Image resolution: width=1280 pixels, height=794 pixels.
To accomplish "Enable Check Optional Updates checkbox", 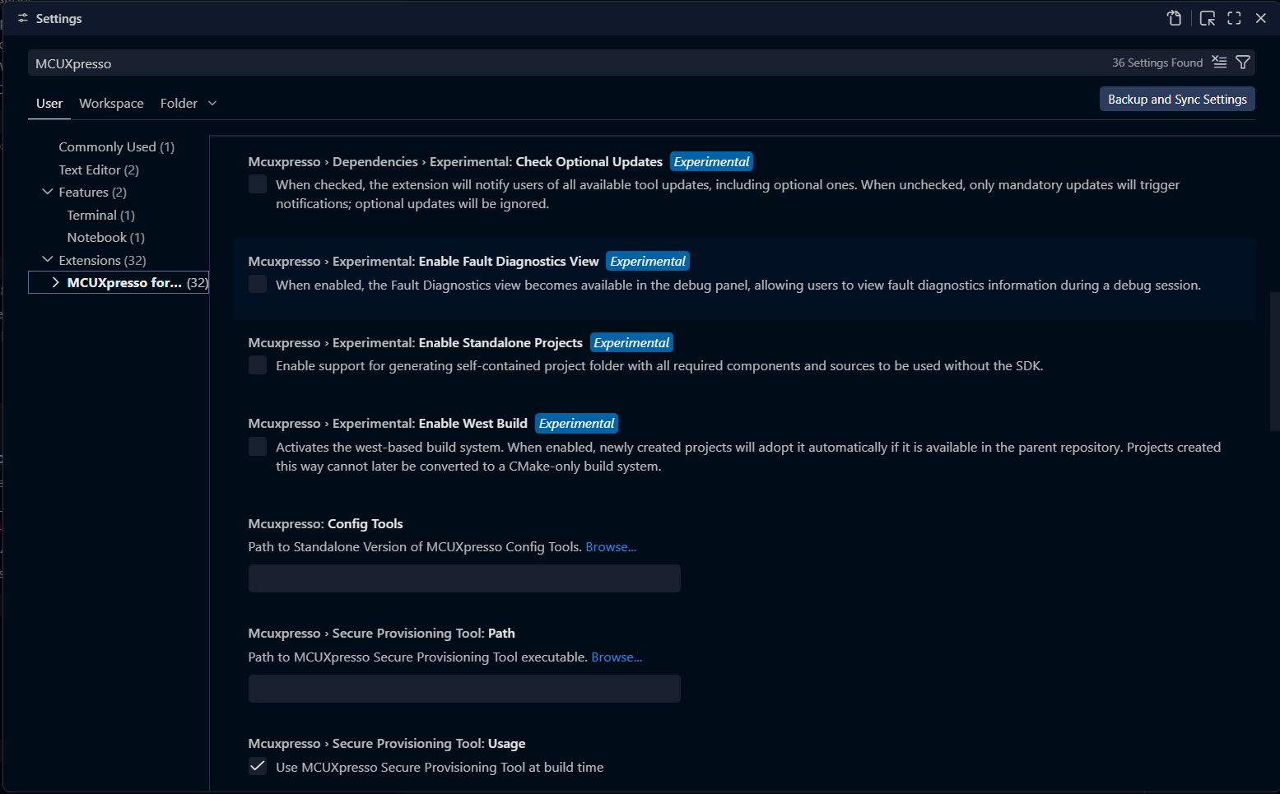I will (x=258, y=184).
